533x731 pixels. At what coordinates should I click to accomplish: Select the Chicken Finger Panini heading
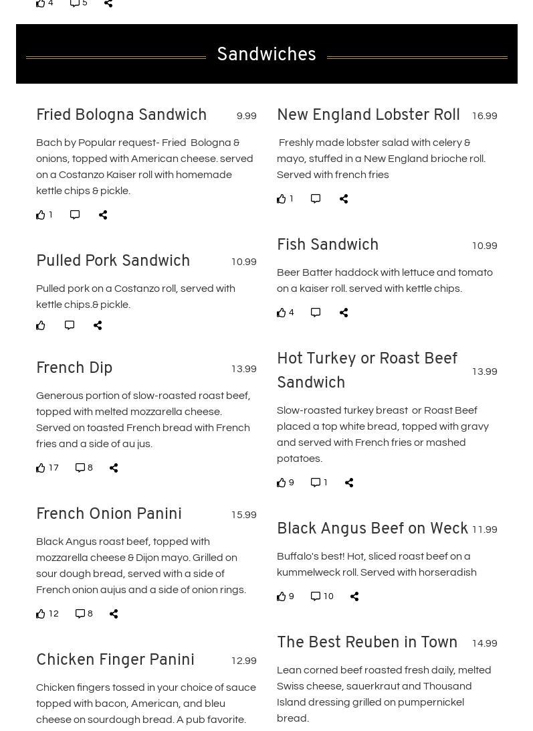click(115, 660)
